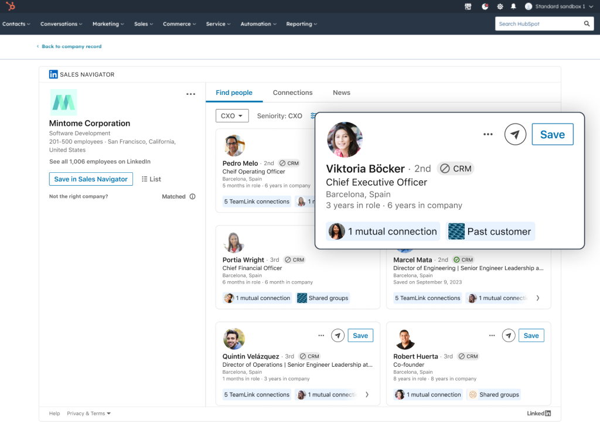
Task: Open the Automation menu
Action: click(258, 24)
